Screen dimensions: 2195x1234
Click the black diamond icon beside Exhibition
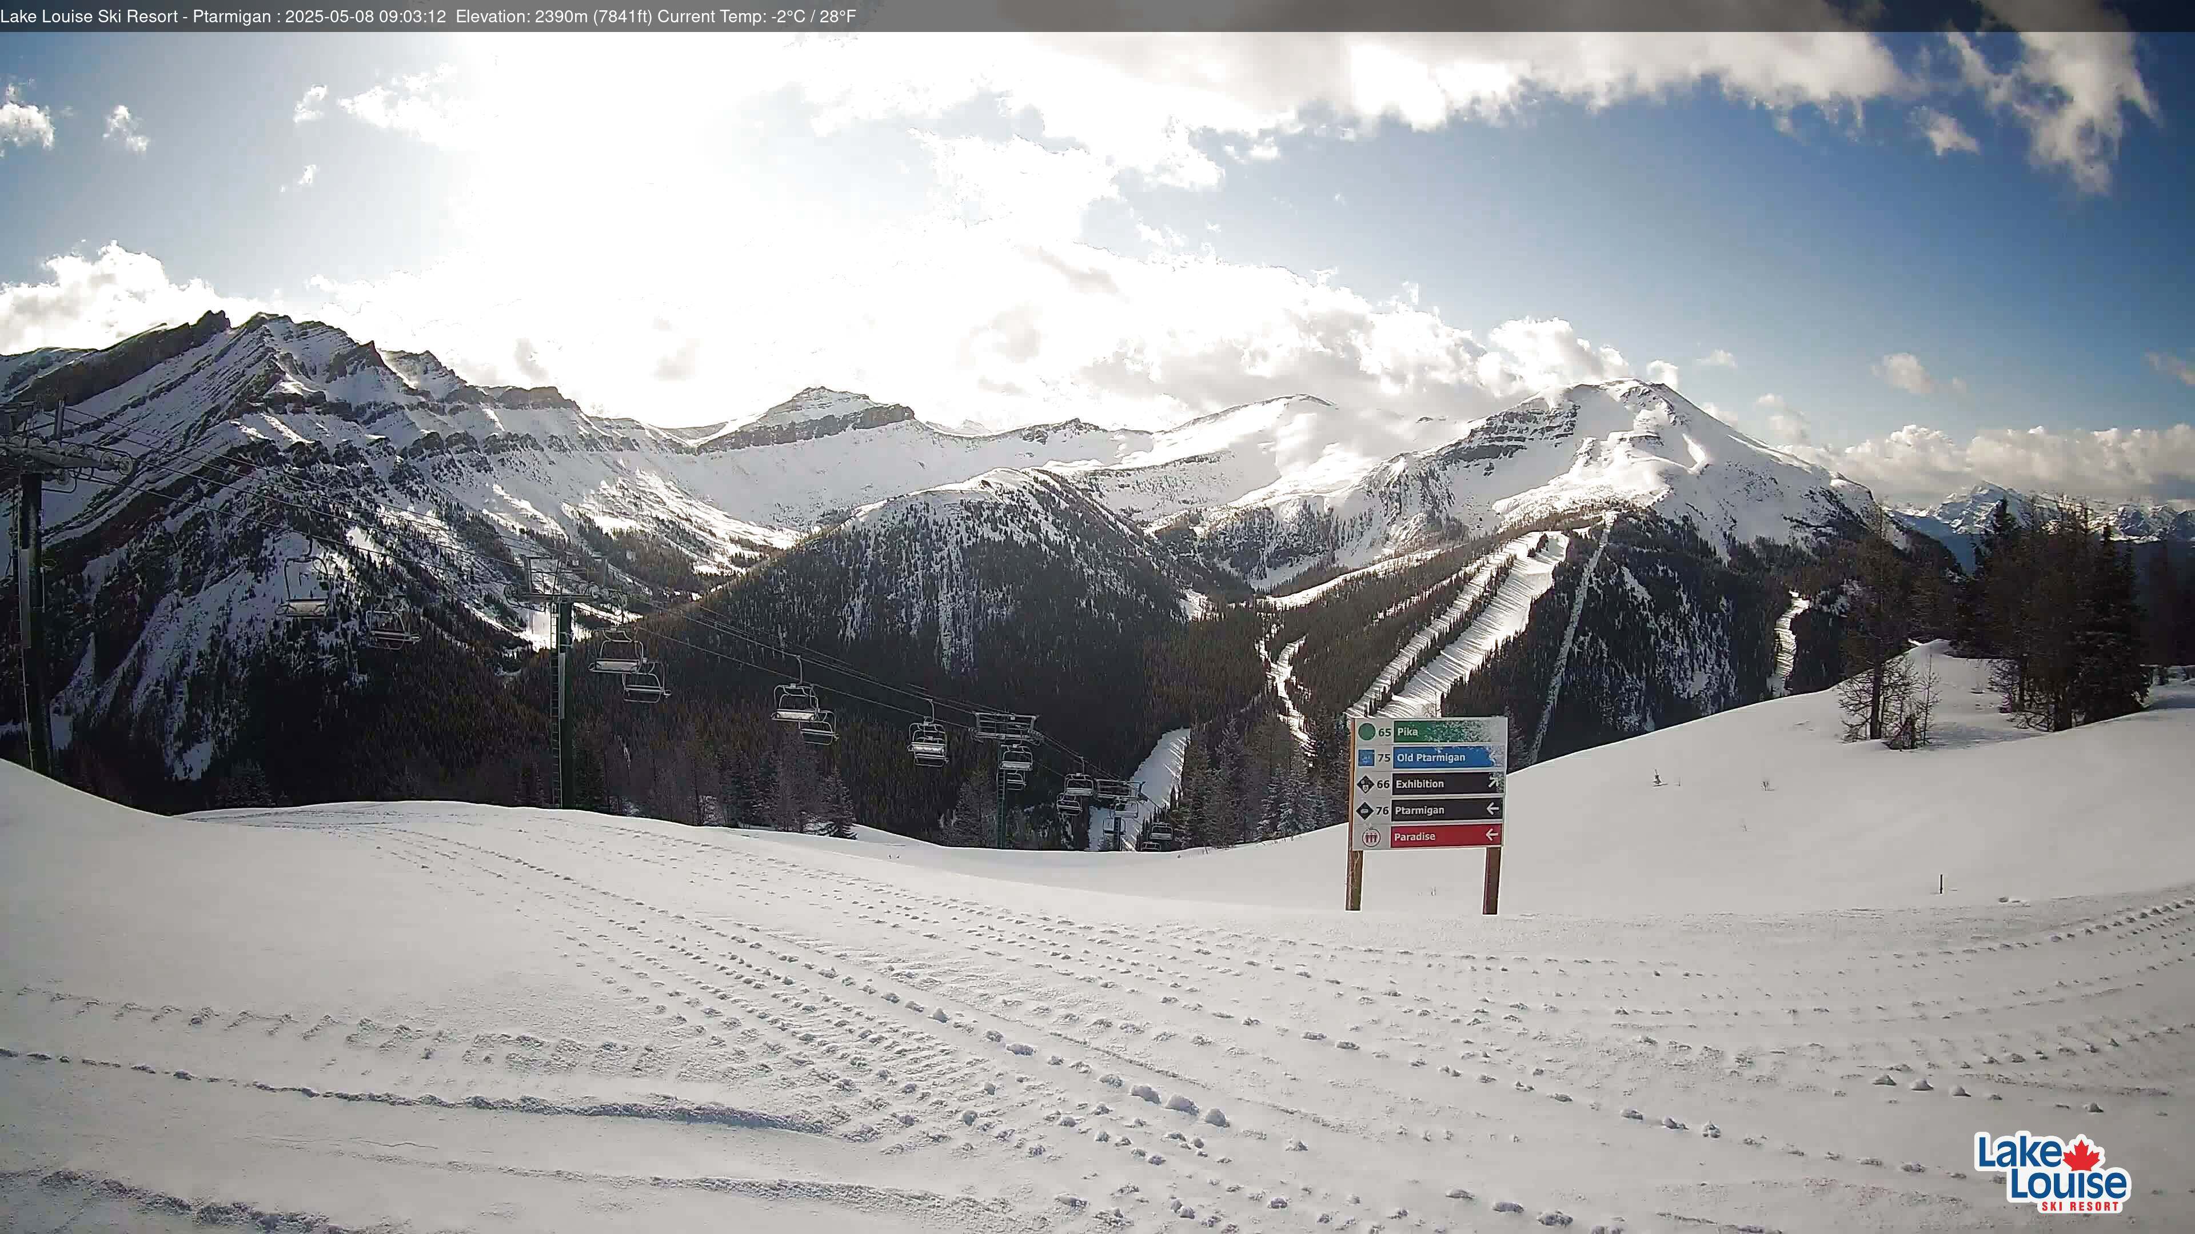coord(1366,784)
